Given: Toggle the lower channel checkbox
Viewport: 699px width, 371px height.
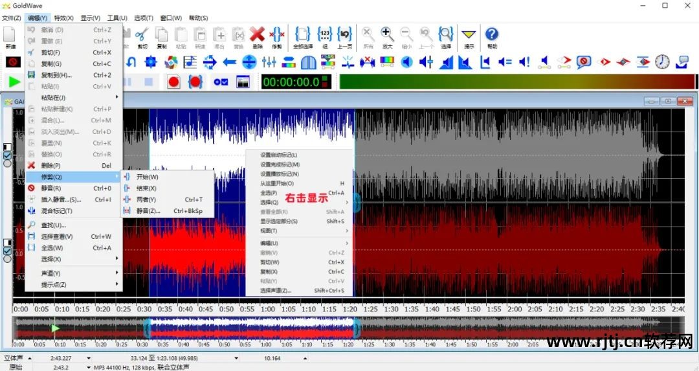Looking at the screenshot, I should coord(7,251).
